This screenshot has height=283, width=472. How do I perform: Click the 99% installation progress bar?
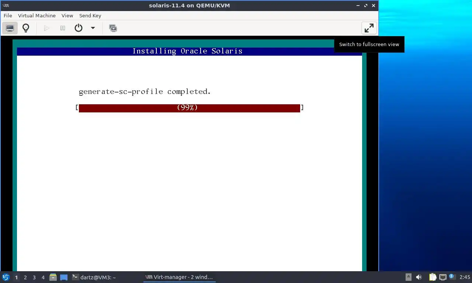coord(190,108)
